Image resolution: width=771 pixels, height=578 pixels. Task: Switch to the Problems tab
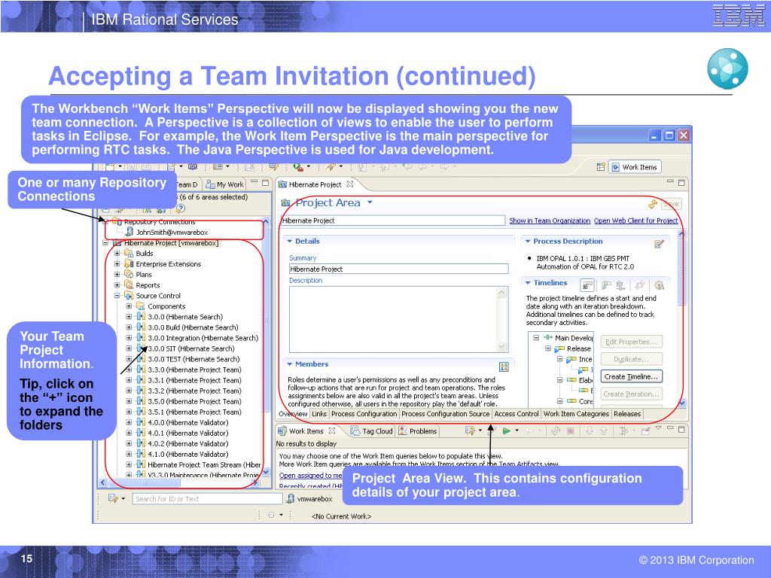tap(418, 431)
